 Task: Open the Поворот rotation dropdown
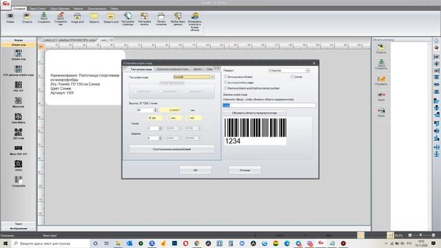click(307, 70)
